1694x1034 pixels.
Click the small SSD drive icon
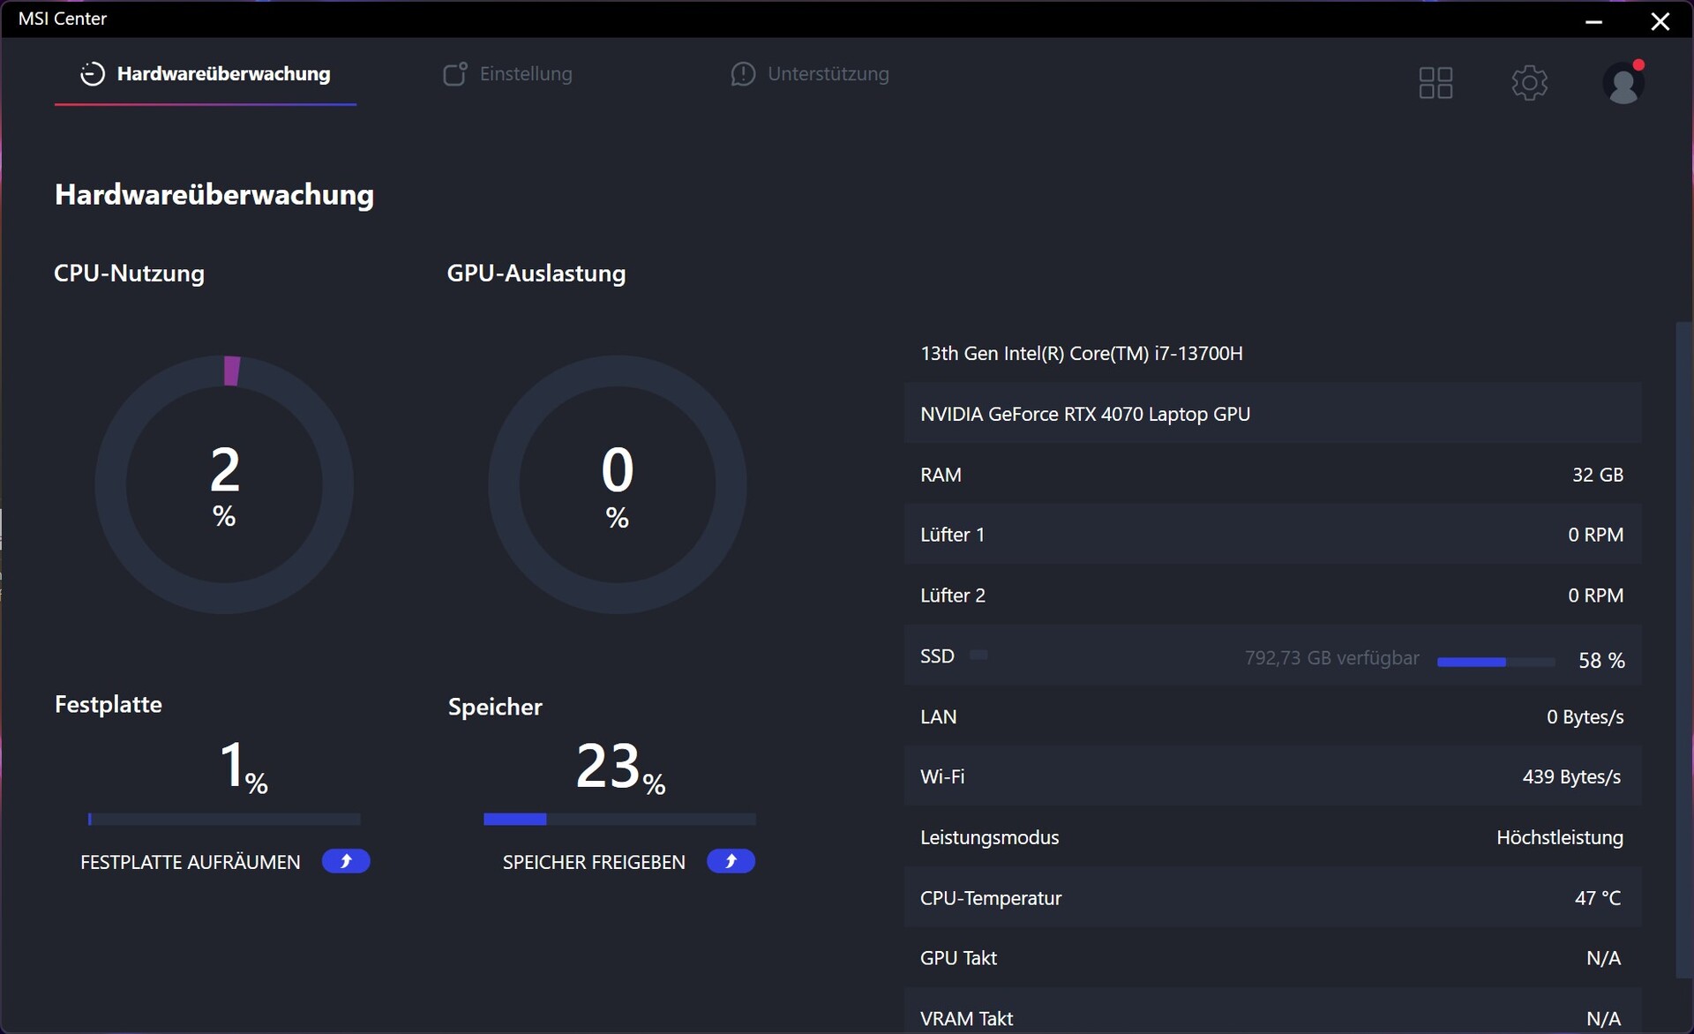tap(978, 656)
